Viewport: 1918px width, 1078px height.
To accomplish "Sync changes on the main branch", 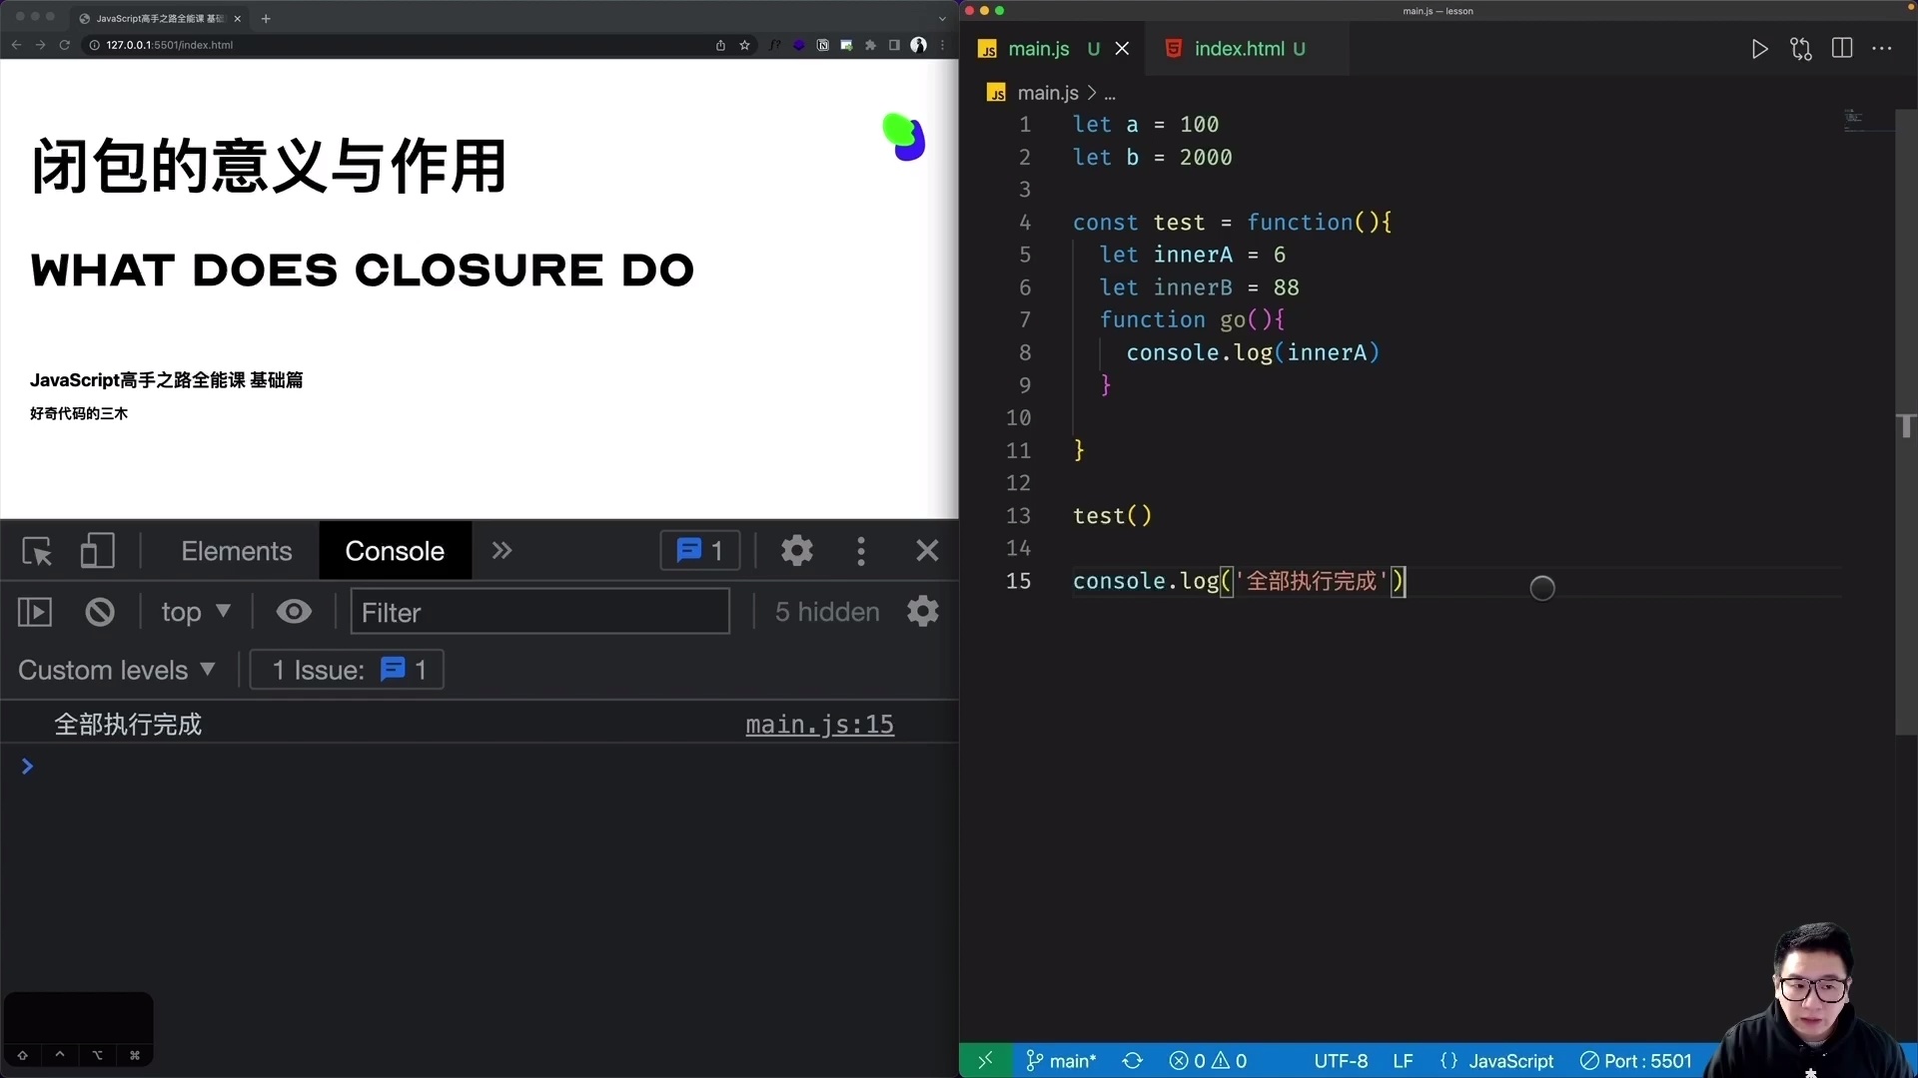I will (x=1132, y=1061).
